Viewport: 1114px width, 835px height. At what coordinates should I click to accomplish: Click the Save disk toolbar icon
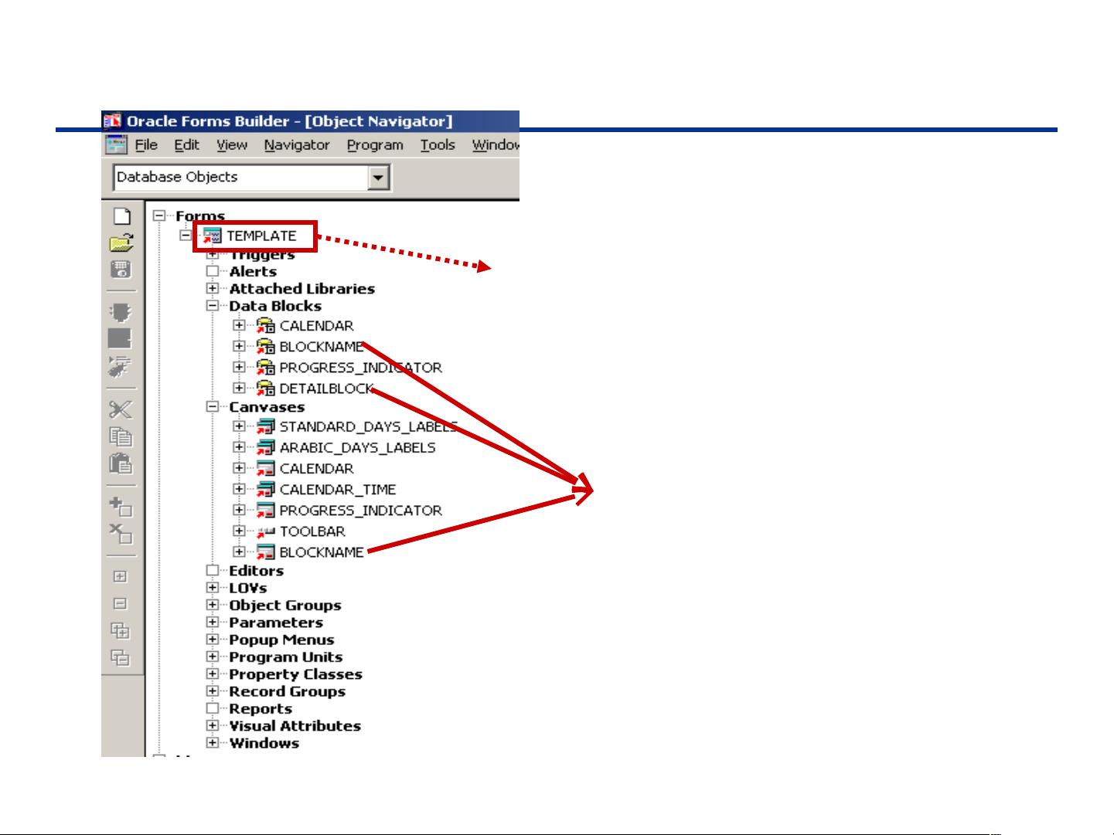[121, 270]
